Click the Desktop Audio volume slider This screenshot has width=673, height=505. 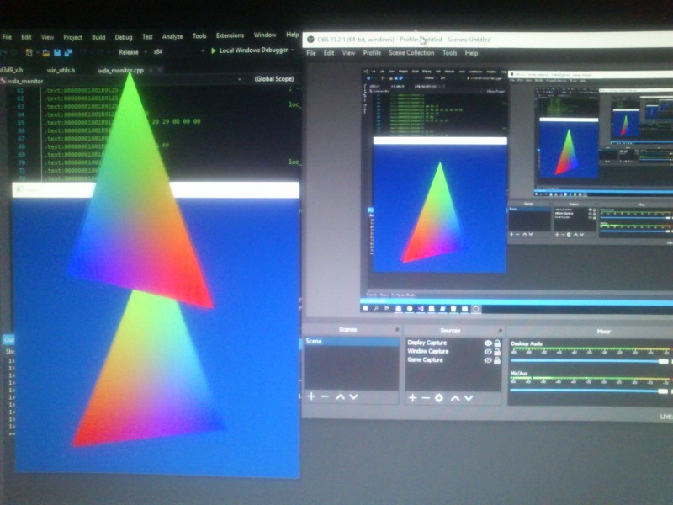590,361
